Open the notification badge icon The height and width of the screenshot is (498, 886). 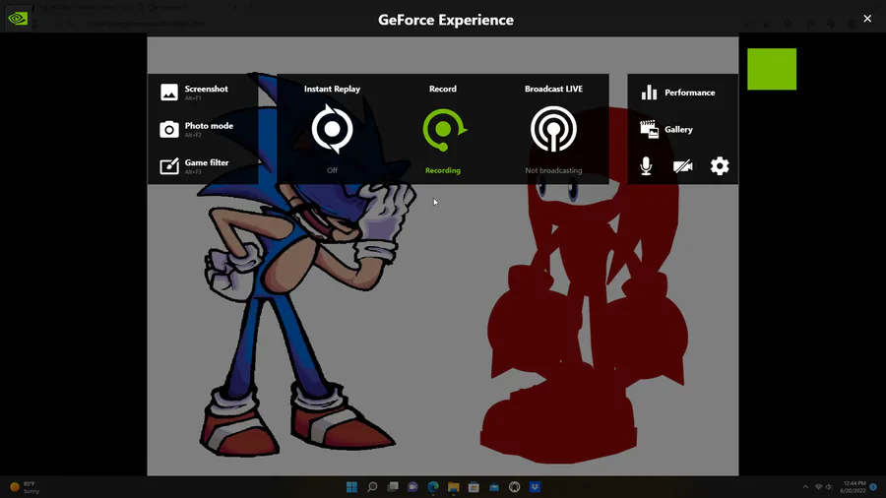click(x=873, y=487)
